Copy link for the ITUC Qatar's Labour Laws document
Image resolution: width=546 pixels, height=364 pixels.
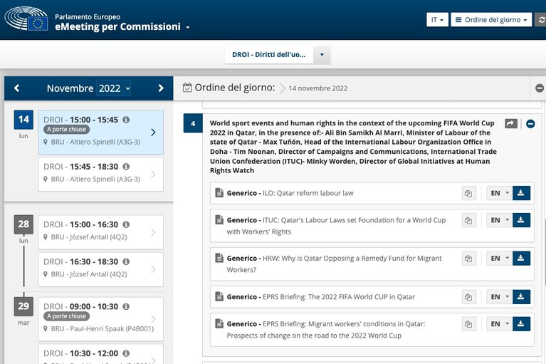(x=468, y=220)
